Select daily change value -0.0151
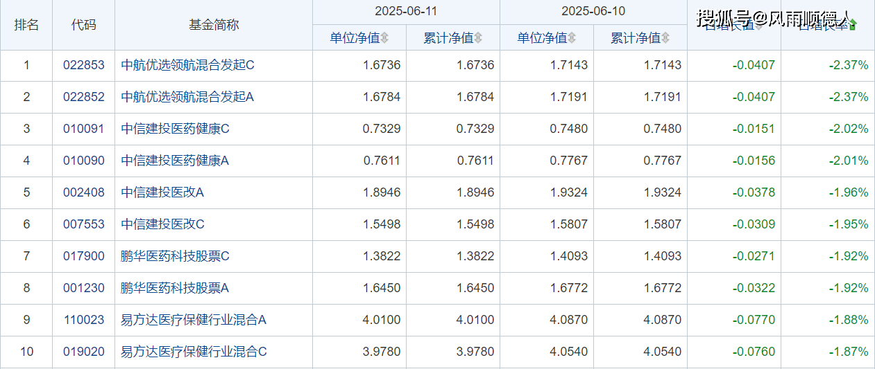The image size is (875, 369). [754, 129]
